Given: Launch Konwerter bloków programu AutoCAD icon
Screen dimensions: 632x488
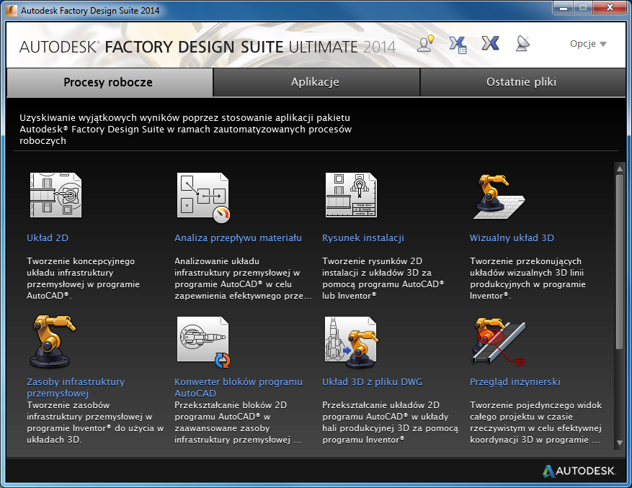Looking at the screenshot, I should pyautogui.click(x=203, y=342).
